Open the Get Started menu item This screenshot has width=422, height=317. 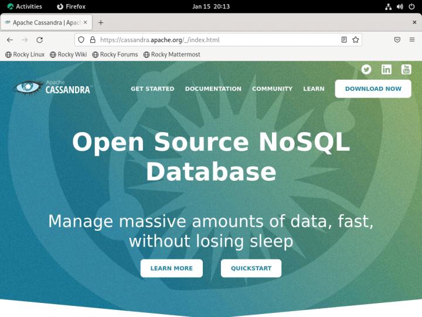pyautogui.click(x=152, y=89)
